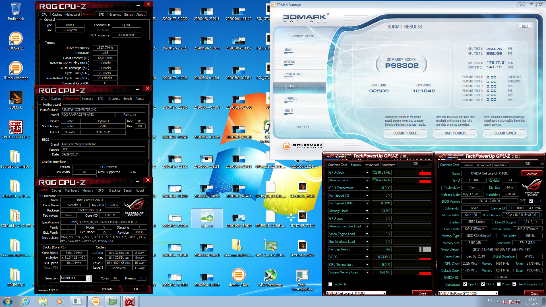Click the Validate button in CPU-Z
Screen dimensions: 546x307
coord(107,289)
